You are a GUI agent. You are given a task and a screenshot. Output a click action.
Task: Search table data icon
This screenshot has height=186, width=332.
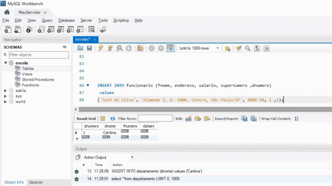coord(92,29)
